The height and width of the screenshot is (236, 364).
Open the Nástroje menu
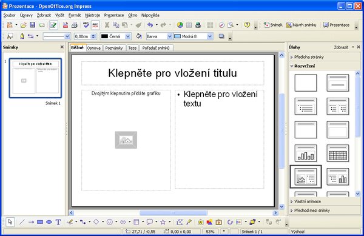point(92,15)
